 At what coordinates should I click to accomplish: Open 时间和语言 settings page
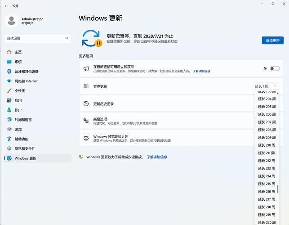38,120
